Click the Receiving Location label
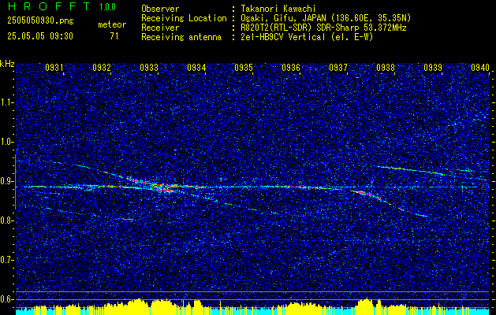This screenshot has width=496, height=315. [184, 18]
